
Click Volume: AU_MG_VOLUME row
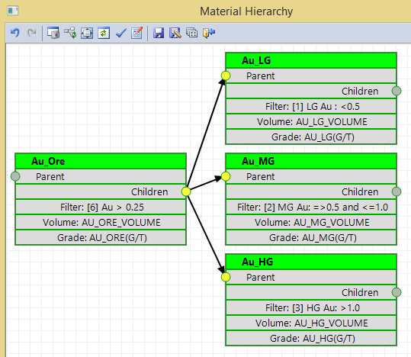(311, 222)
